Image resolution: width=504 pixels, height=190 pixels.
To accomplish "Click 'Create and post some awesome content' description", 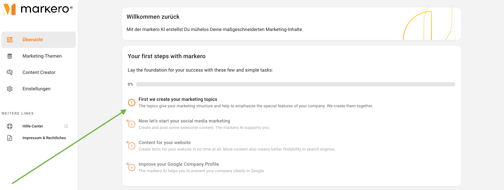I will pyautogui.click(x=204, y=127).
